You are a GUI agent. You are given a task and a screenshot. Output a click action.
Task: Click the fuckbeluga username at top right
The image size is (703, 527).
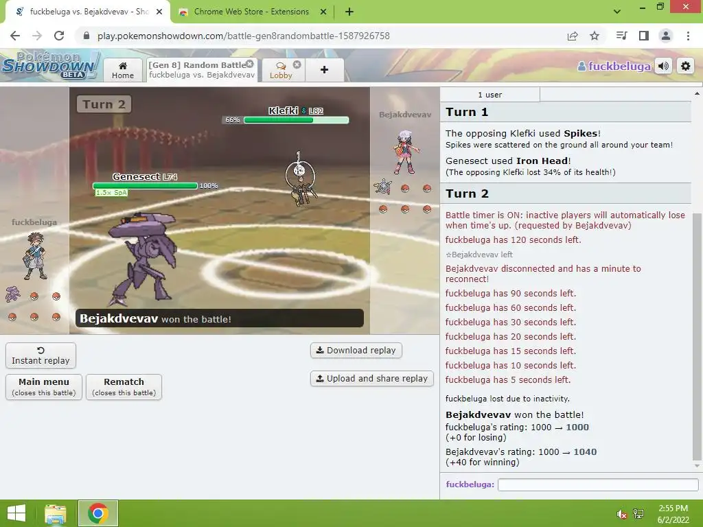coord(614,67)
